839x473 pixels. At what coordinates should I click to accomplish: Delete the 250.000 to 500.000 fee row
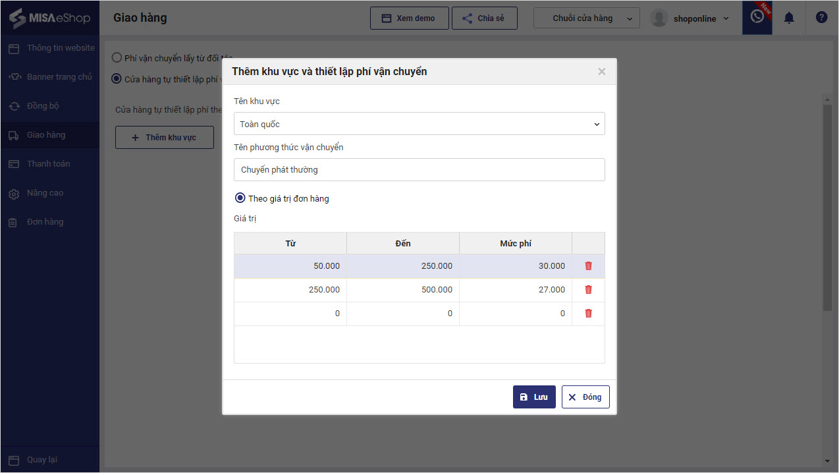point(588,290)
